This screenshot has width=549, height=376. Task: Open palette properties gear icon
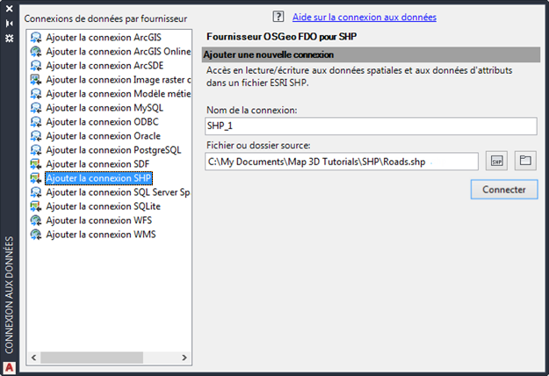point(9,38)
